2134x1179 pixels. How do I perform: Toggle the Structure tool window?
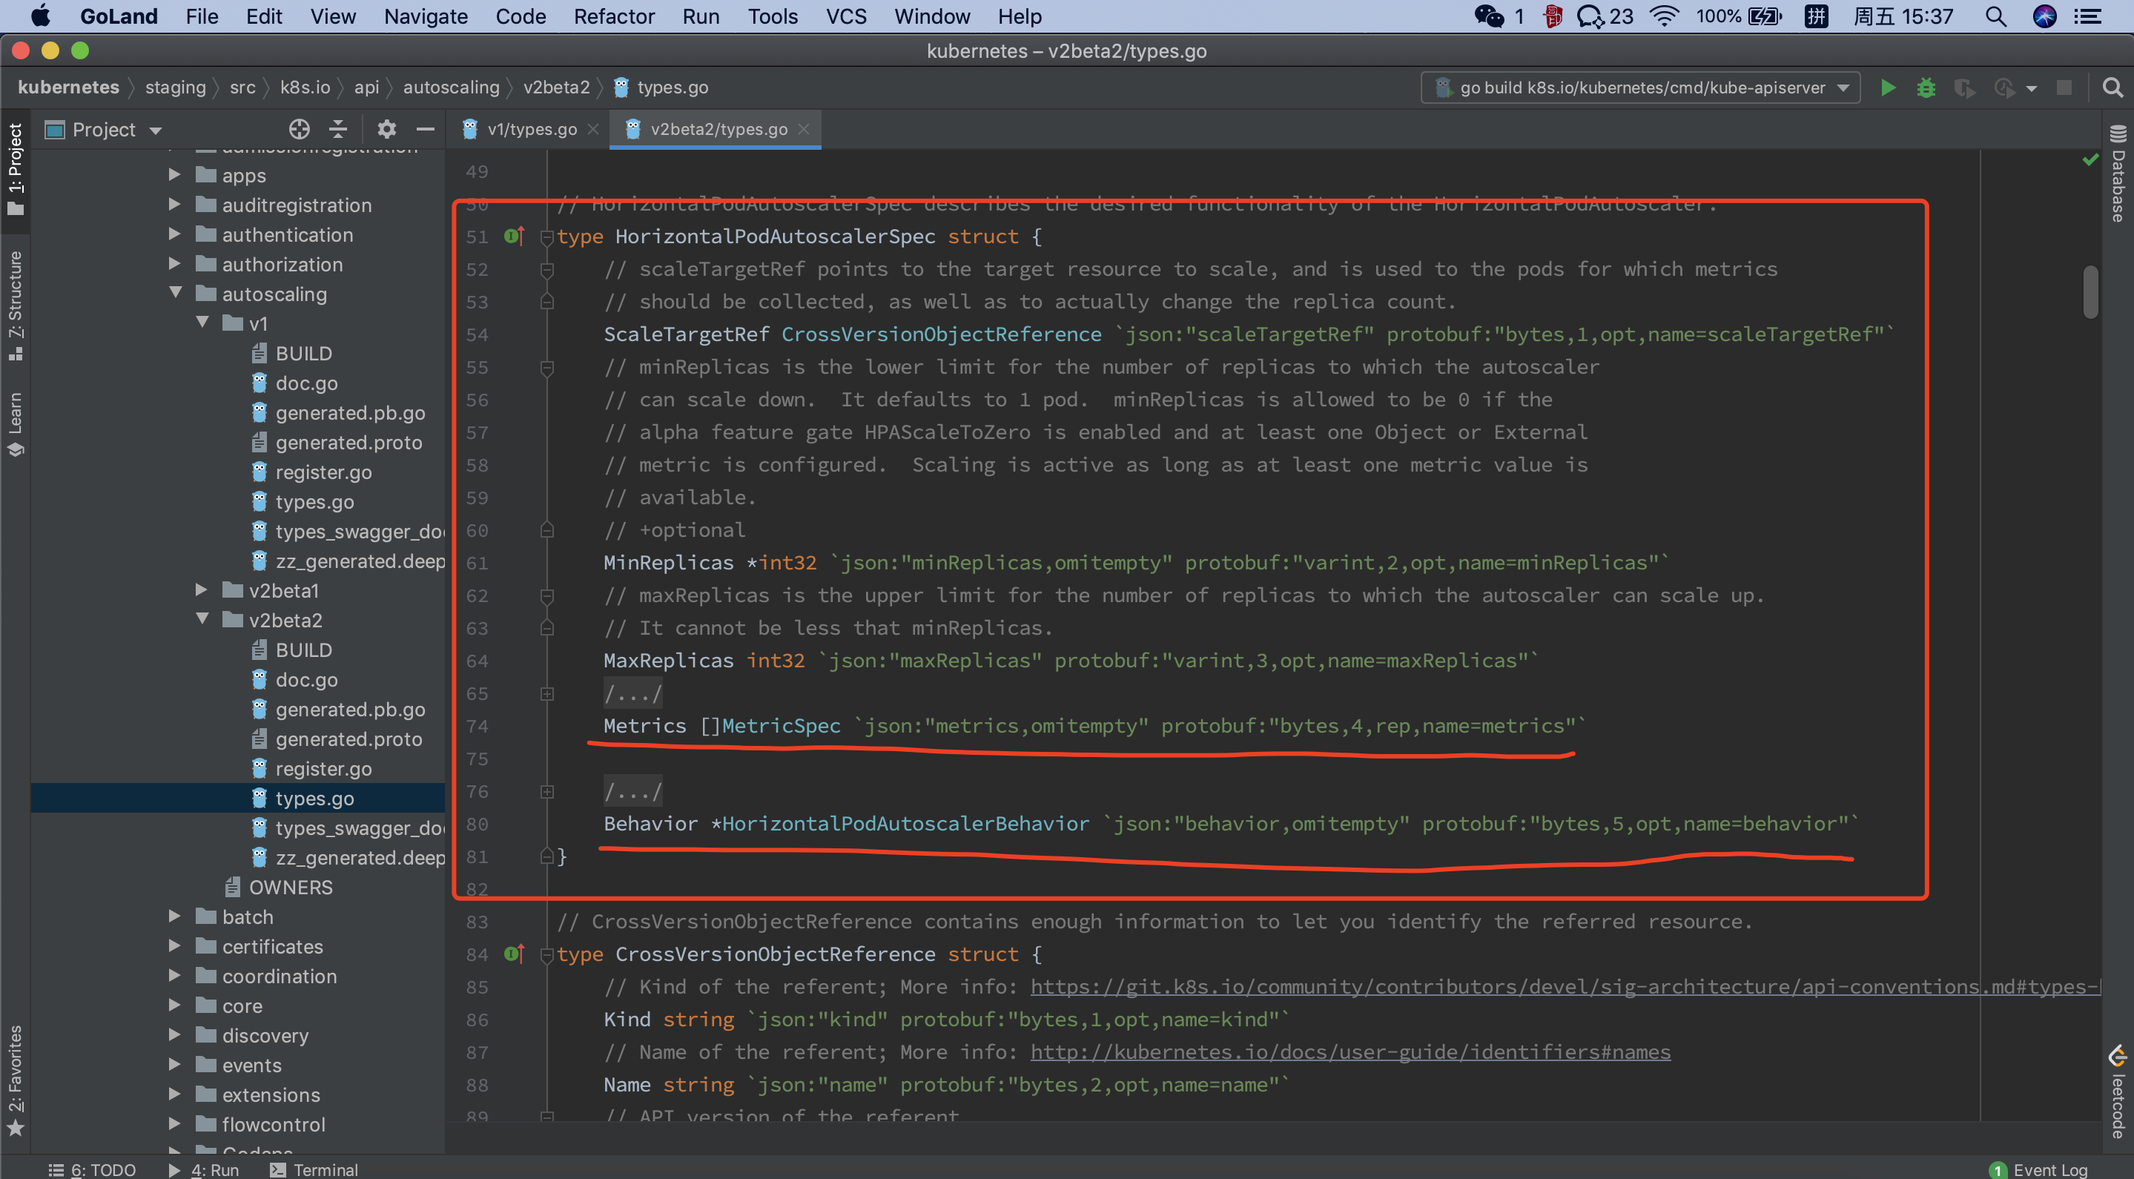point(15,305)
